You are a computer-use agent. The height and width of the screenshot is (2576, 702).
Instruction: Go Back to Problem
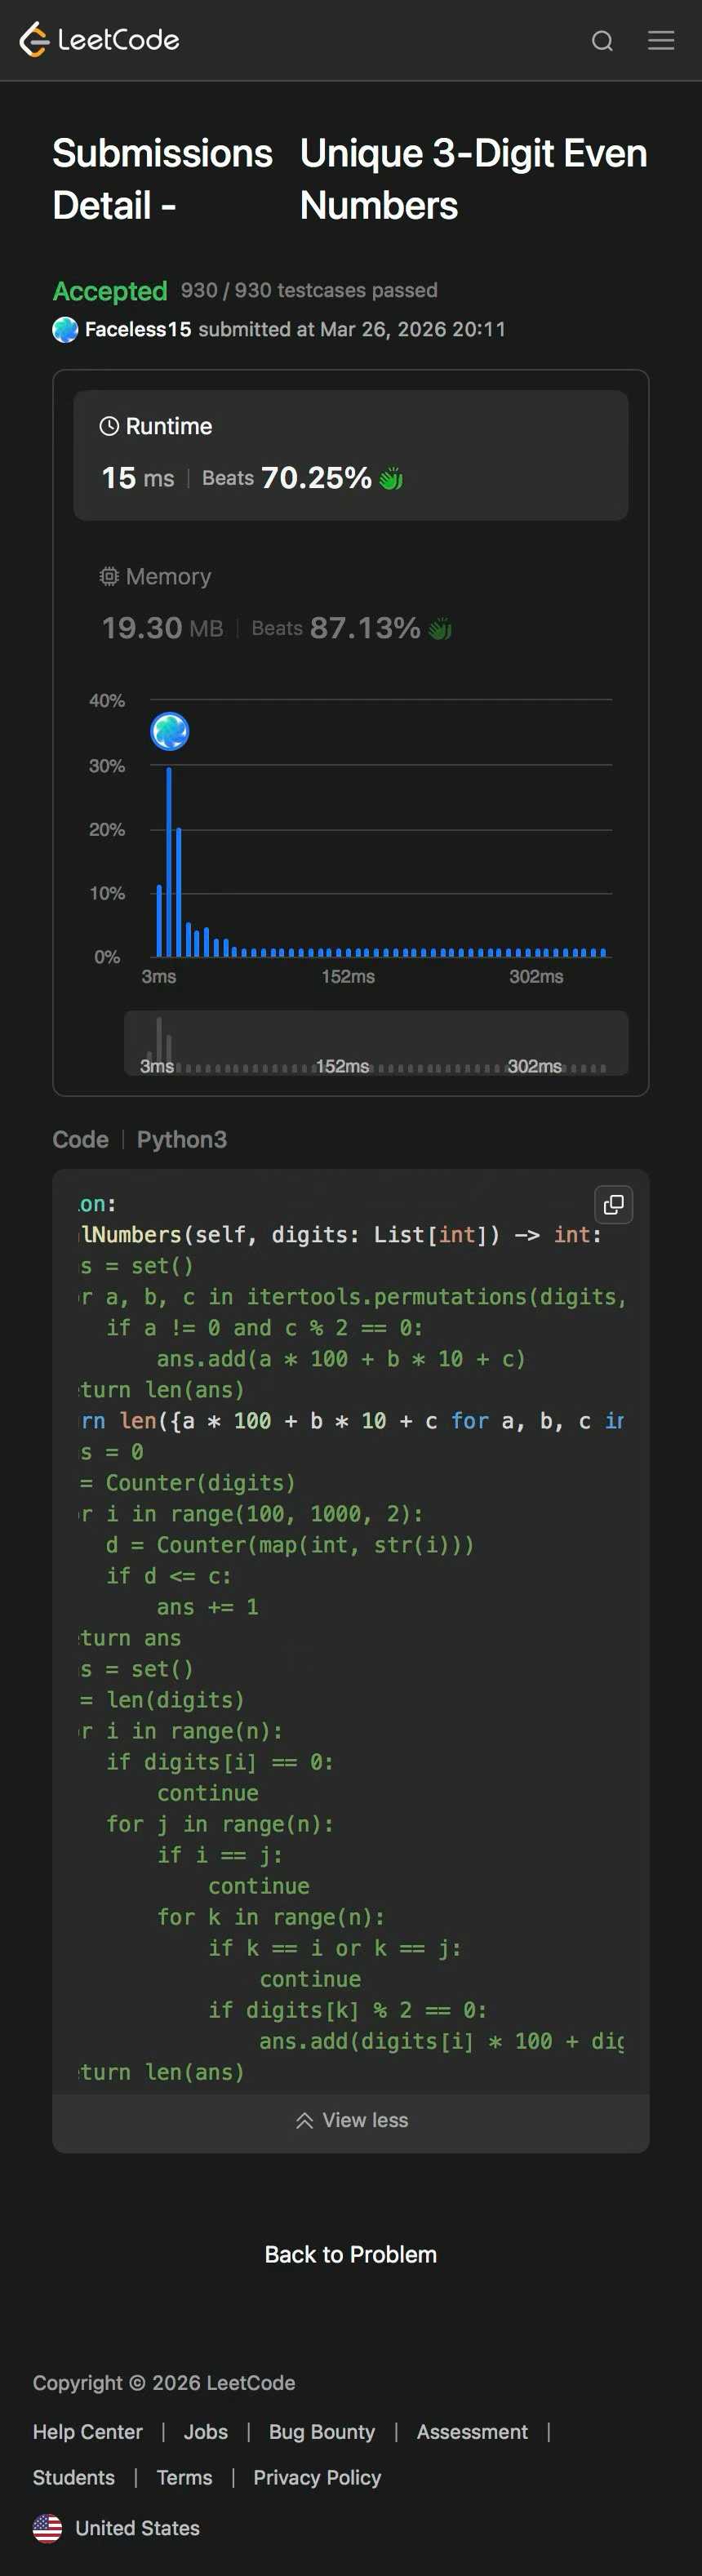351,2254
